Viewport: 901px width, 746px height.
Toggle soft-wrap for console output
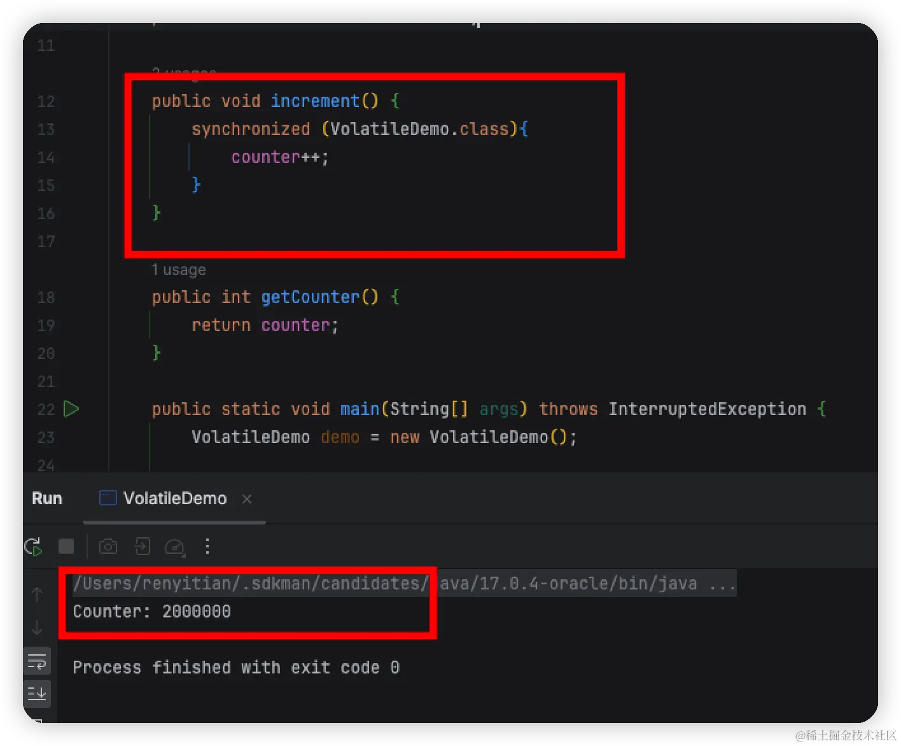tap(37, 661)
